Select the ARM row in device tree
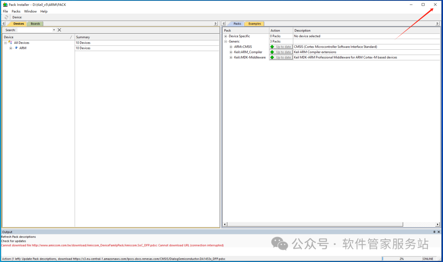 (x=23, y=48)
